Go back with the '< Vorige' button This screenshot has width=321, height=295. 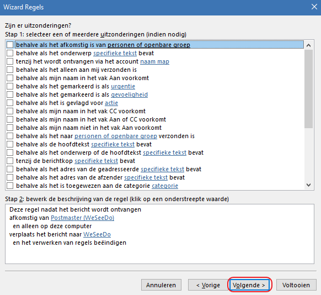point(208,285)
